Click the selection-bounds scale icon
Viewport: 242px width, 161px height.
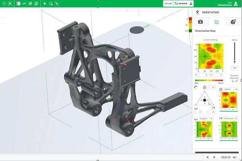click(56, 4)
